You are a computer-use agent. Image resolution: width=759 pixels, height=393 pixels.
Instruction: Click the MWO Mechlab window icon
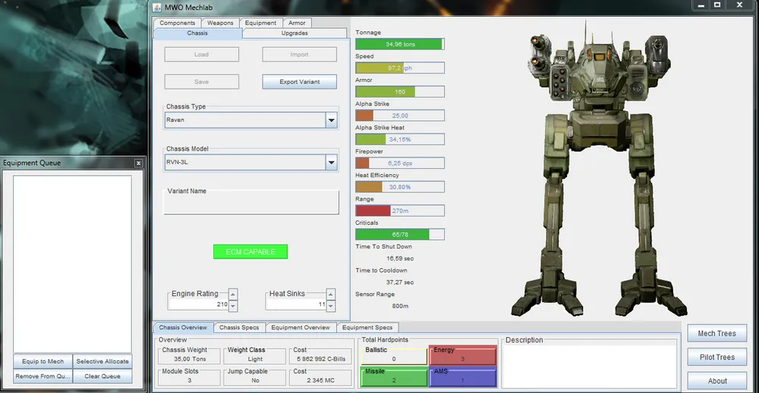point(158,7)
